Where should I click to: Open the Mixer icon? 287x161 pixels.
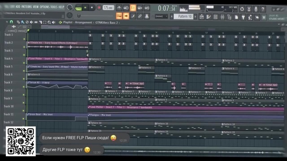(x=222, y=17)
